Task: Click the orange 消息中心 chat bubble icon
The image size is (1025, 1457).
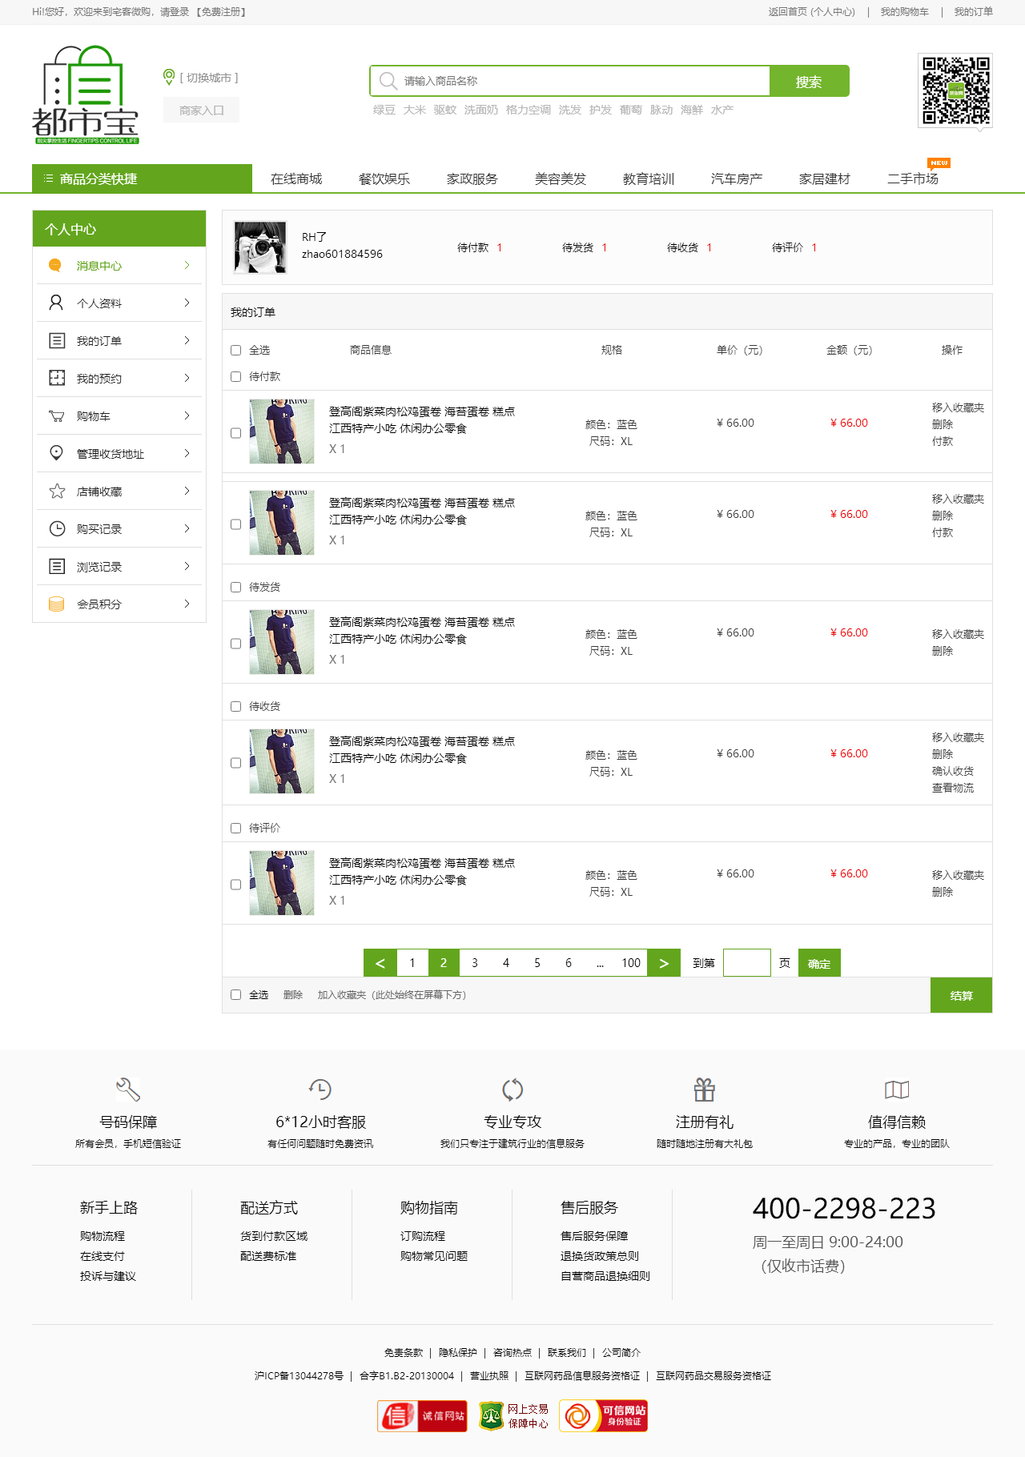Action: pyautogui.click(x=55, y=265)
